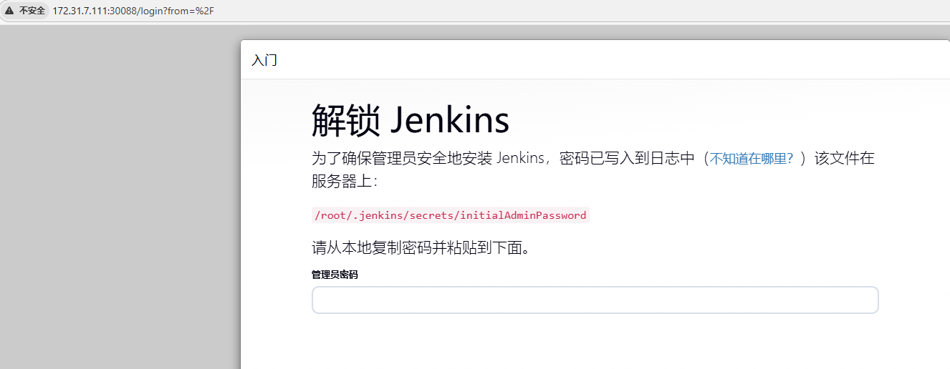
Task: Click the /root/.jenkins/secrets/initialAdminPassword path text
Action: pyautogui.click(x=451, y=215)
